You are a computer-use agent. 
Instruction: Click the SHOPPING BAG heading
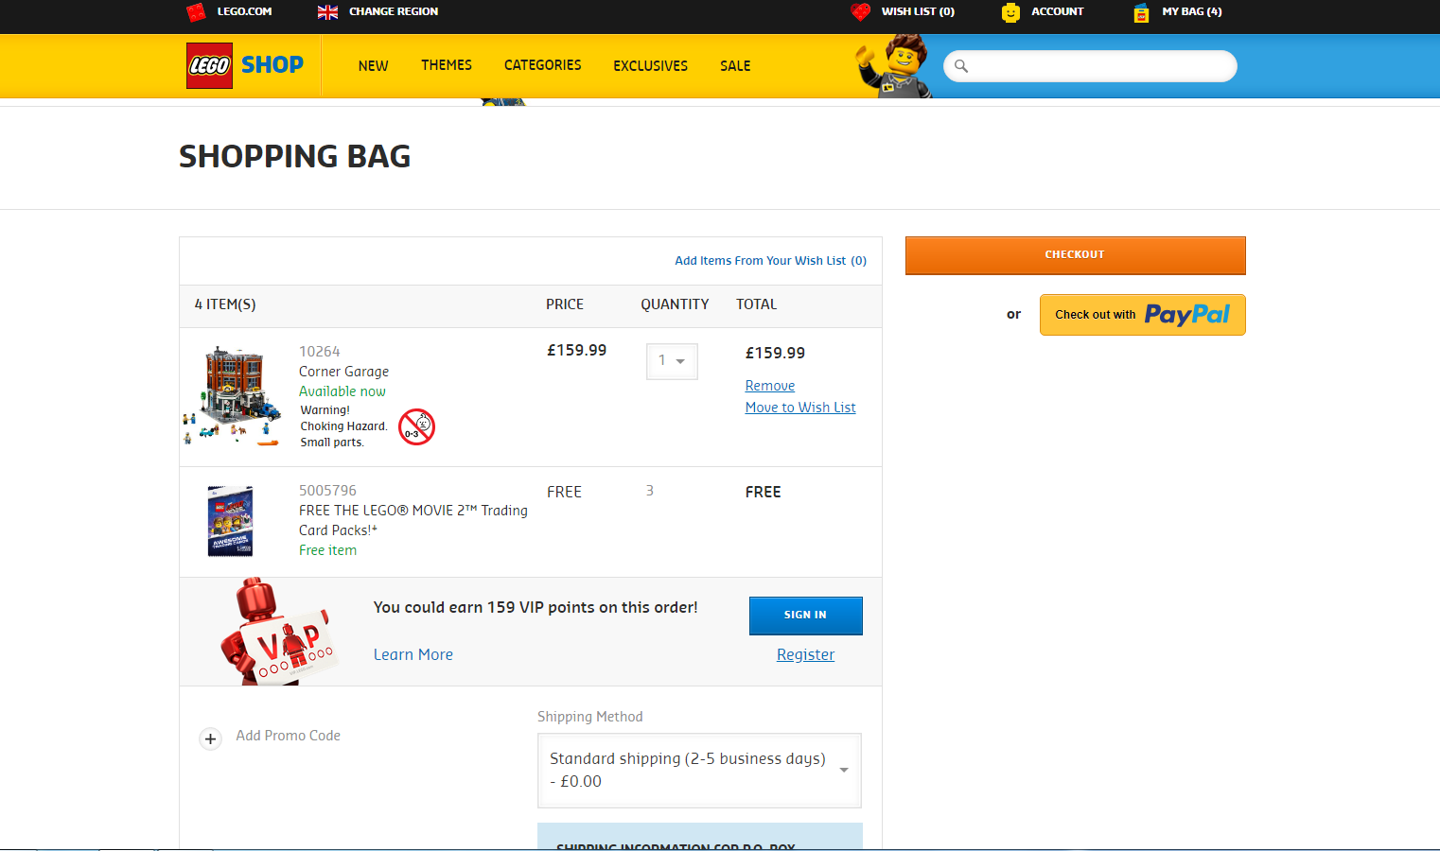[x=295, y=156]
